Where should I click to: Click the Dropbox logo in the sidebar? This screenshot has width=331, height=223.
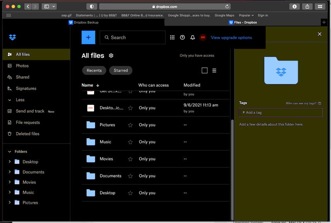click(x=12, y=38)
